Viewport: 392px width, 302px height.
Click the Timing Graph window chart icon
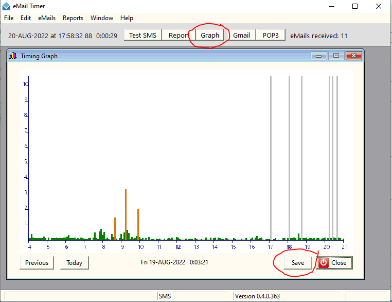[x=13, y=56]
